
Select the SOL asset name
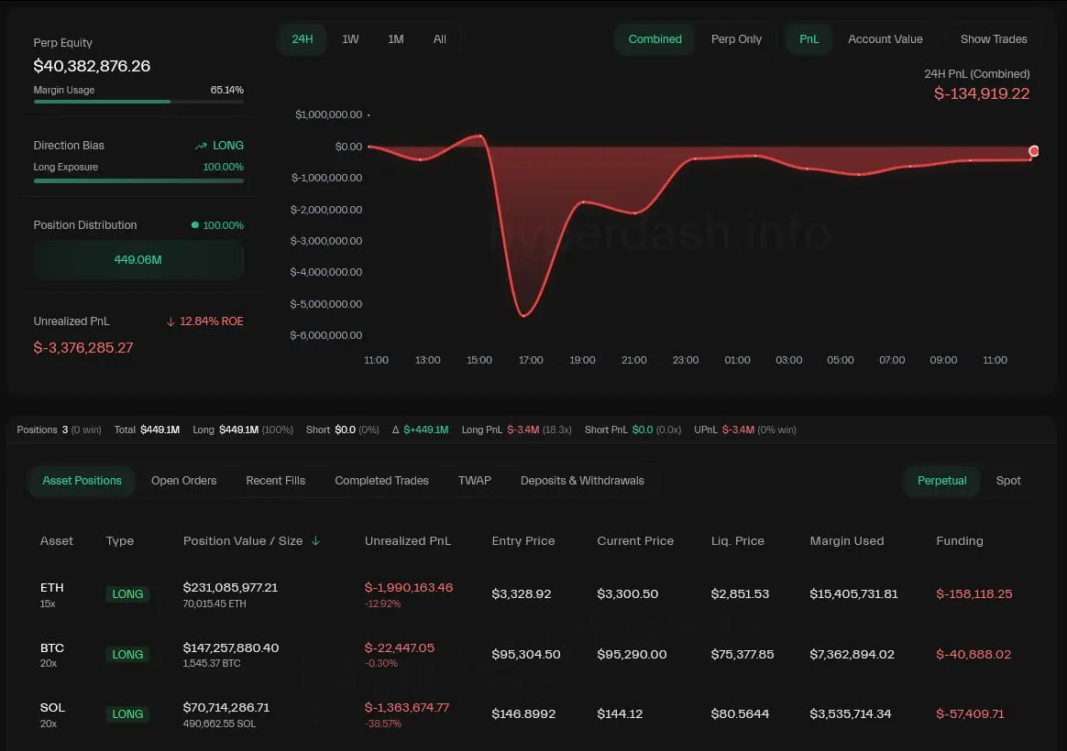coord(52,708)
